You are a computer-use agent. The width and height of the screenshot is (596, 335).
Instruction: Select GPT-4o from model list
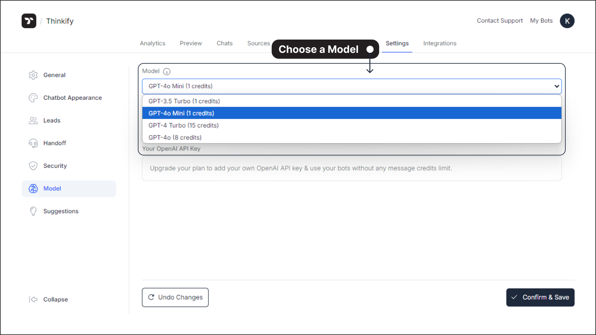[175, 137]
